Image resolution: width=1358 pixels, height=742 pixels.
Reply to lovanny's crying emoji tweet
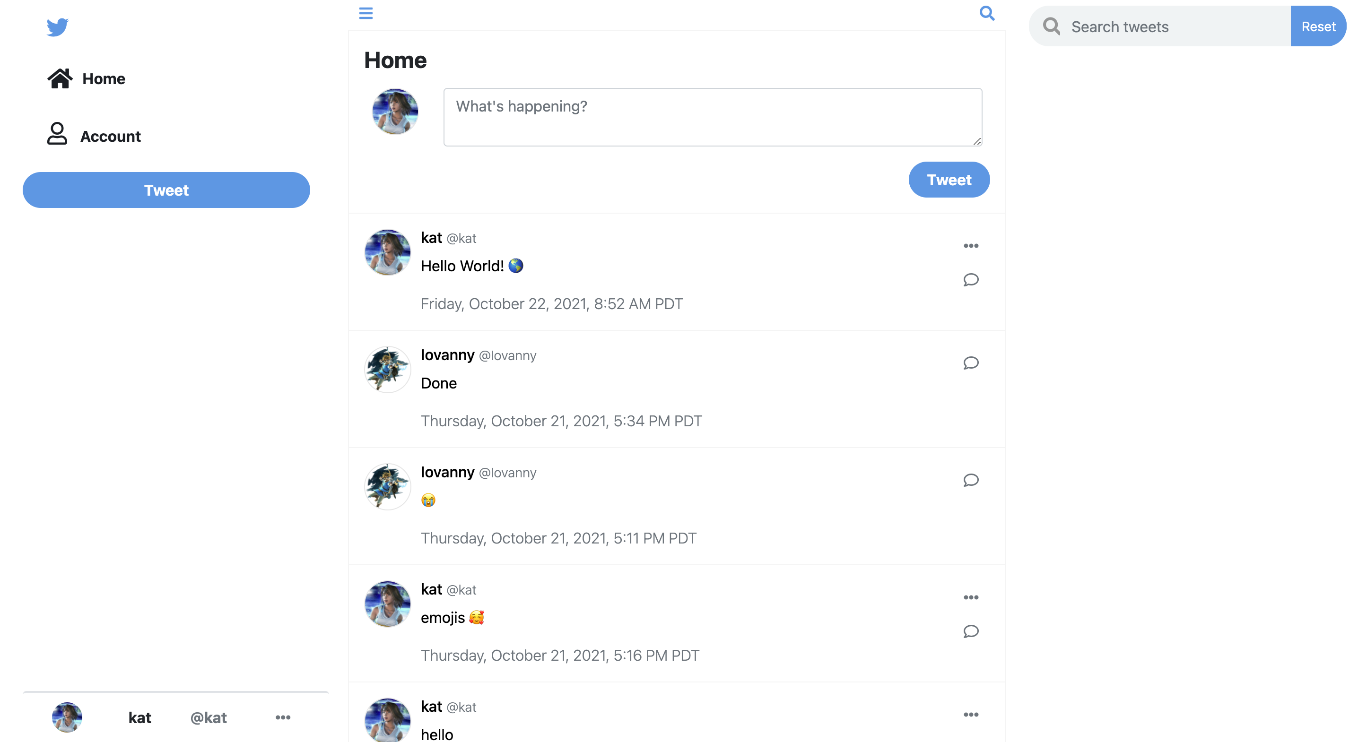coord(971,480)
